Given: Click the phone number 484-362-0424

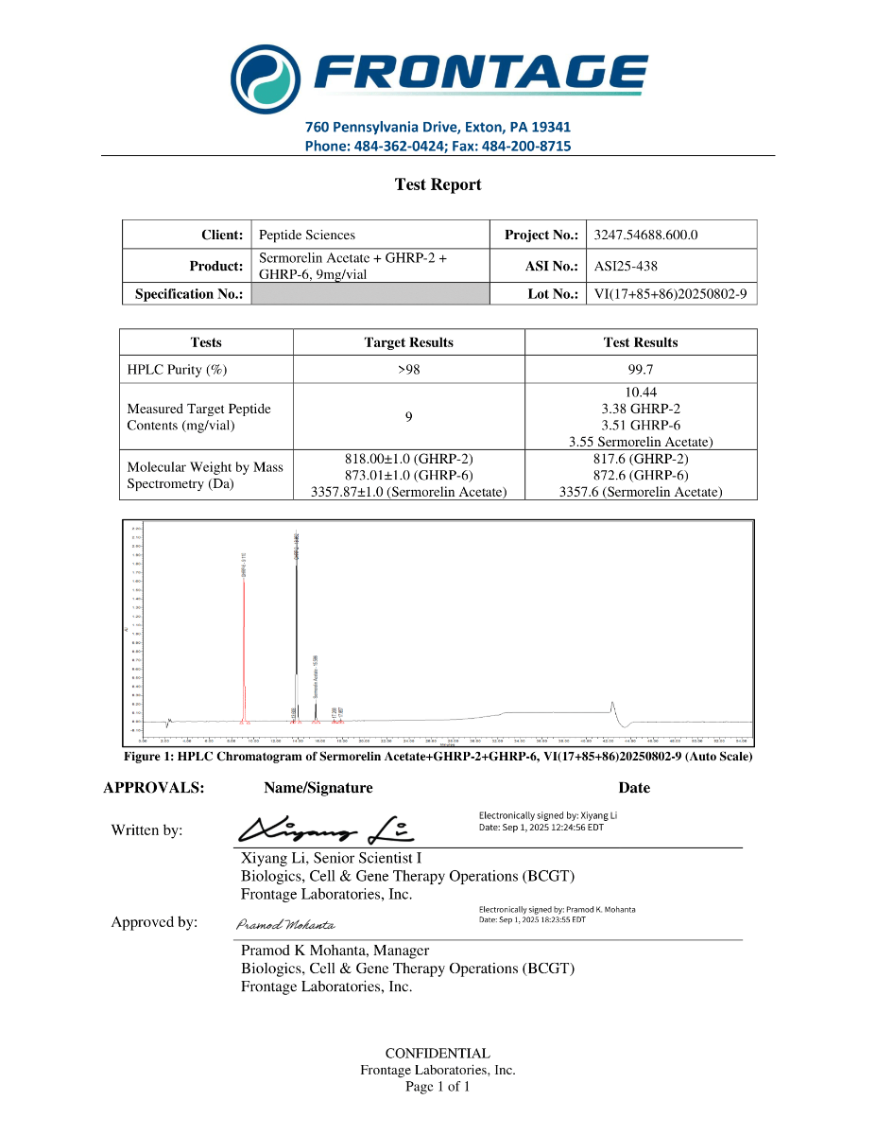Looking at the screenshot, I should pos(396,146).
